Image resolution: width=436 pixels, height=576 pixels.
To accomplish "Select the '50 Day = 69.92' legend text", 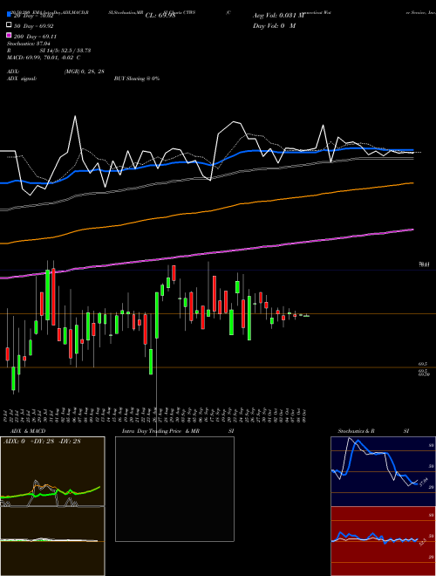I will [x=35, y=26].
